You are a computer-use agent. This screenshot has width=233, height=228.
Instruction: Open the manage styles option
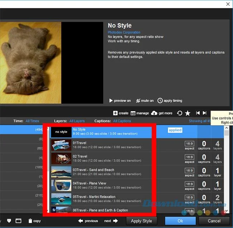tap(140, 113)
